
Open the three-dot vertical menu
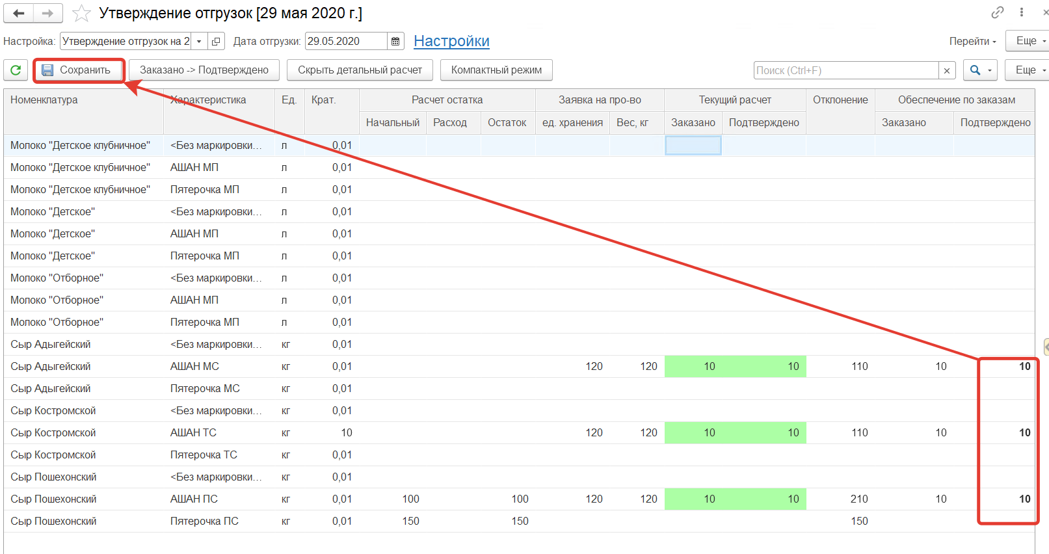[1022, 12]
